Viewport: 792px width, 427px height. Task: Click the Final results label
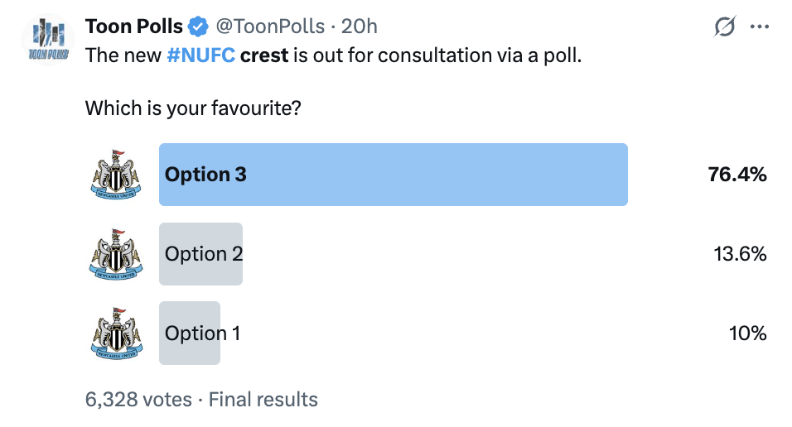263,399
